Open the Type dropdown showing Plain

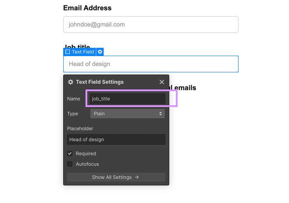tap(127, 114)
